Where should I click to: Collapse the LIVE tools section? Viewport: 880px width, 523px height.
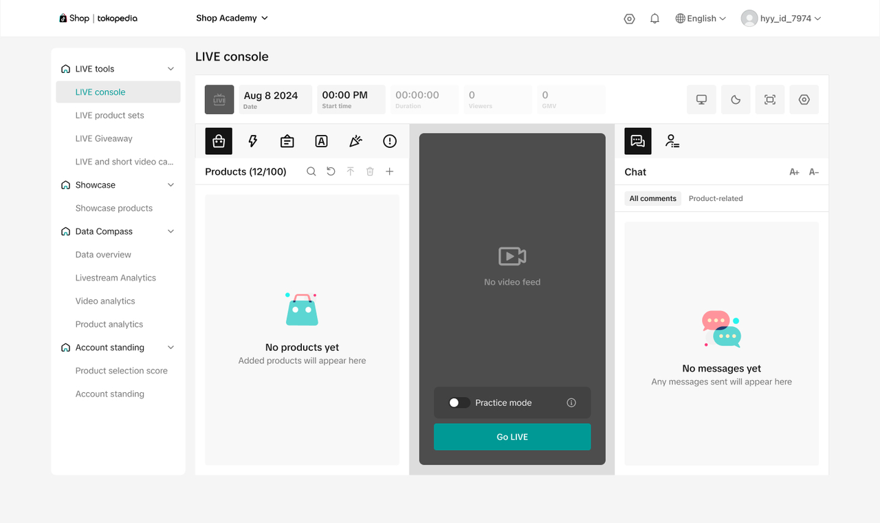point(171,69)
